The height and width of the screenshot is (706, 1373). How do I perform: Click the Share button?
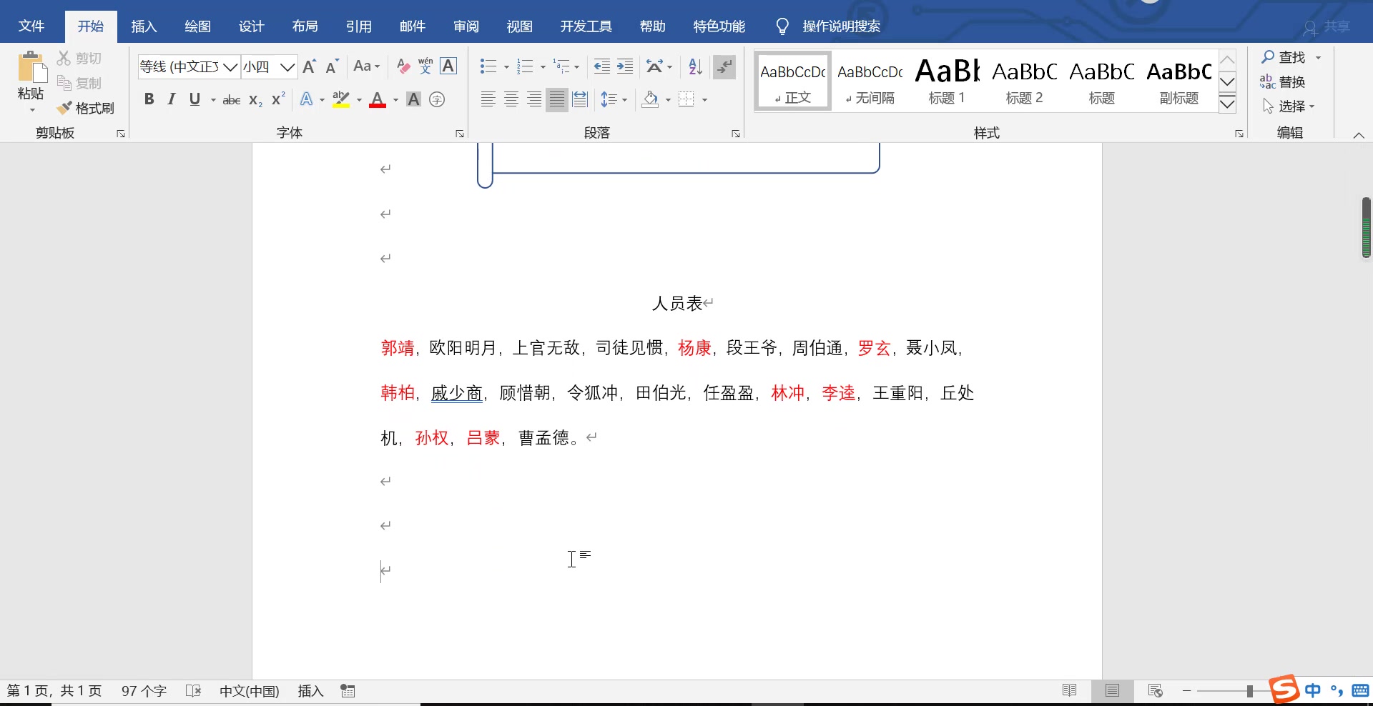[x=1326, y=26]
